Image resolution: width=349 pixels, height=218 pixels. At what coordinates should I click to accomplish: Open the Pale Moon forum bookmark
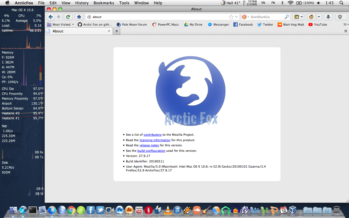pyautogui.click(x=132, y=25)
